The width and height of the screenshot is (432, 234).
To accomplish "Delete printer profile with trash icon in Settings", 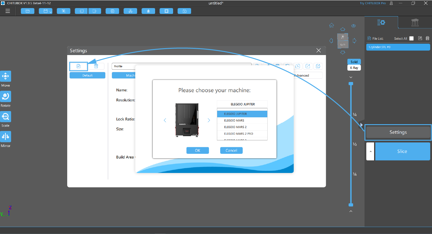I will click(96, 66).
